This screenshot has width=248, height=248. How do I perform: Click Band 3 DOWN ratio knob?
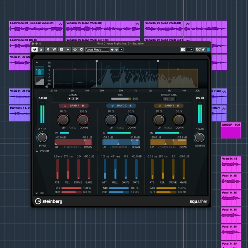click(179, 120)
